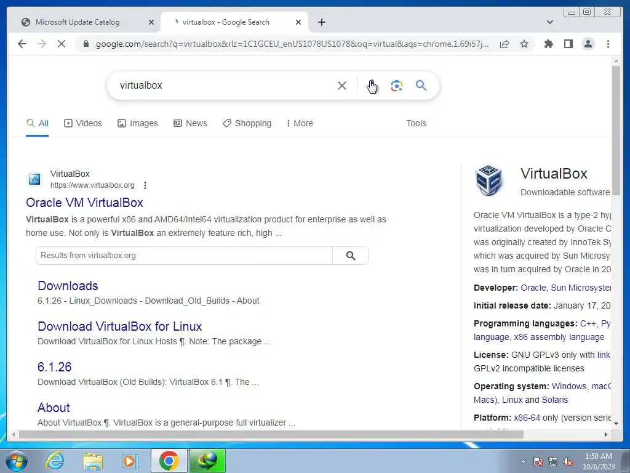630x473 pixels.
Task: Click the horizontal scrollbar thumb
Action: click(271, 434)
